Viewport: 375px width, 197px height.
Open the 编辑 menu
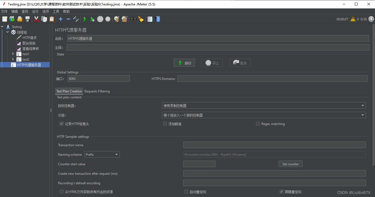(14, 11)
